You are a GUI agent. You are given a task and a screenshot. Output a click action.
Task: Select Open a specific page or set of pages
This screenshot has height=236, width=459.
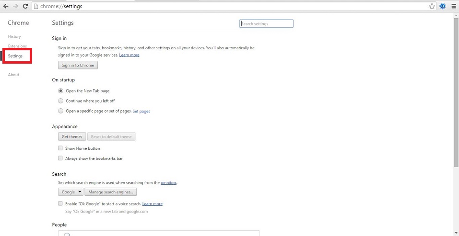[60, 111]
